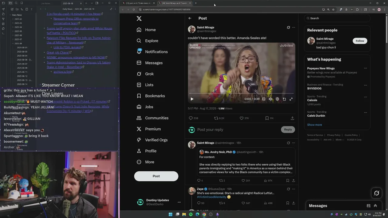Screen dimensions: 388x218
Task: Open the floating Grok button
Action: (377, 193)
